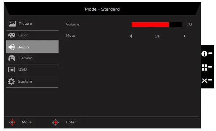Click the information hotkey icon
The height and width of the screenshot is (131, 216).
tap(204, 53)
